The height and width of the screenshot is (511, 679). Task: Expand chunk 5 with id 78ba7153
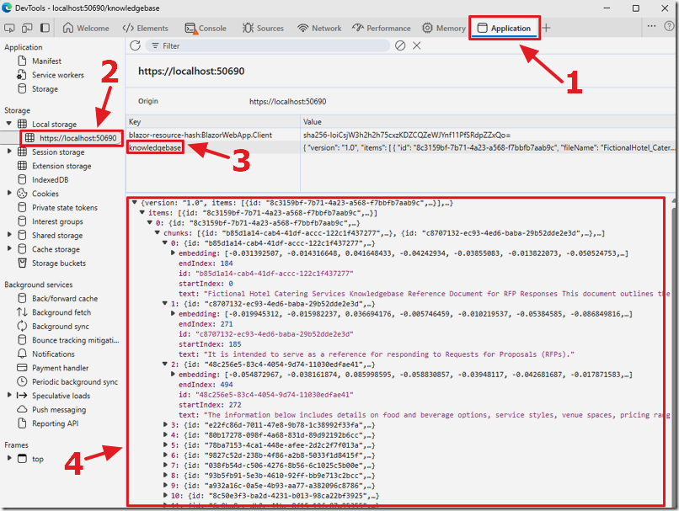coord(165,444)
